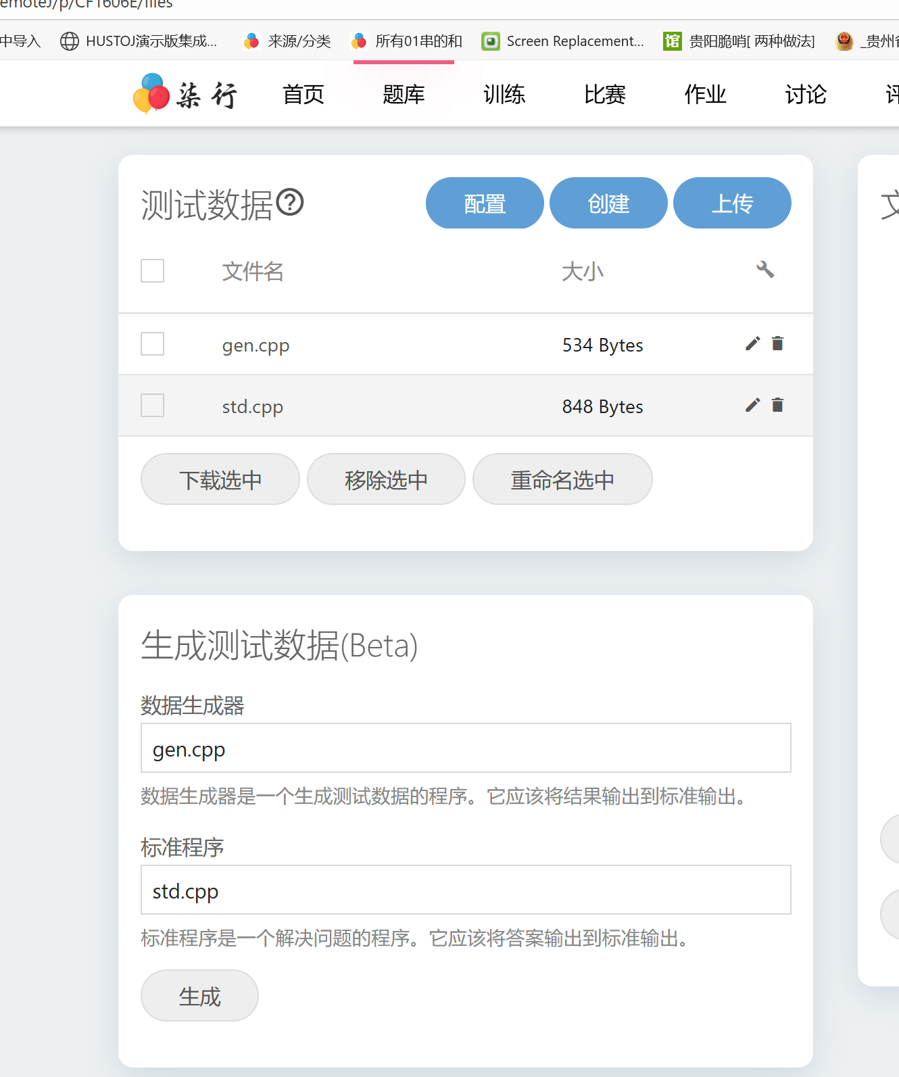The image size is (899, 1077).
Task: Click the 上传 upload button
Action: (732, 204)
